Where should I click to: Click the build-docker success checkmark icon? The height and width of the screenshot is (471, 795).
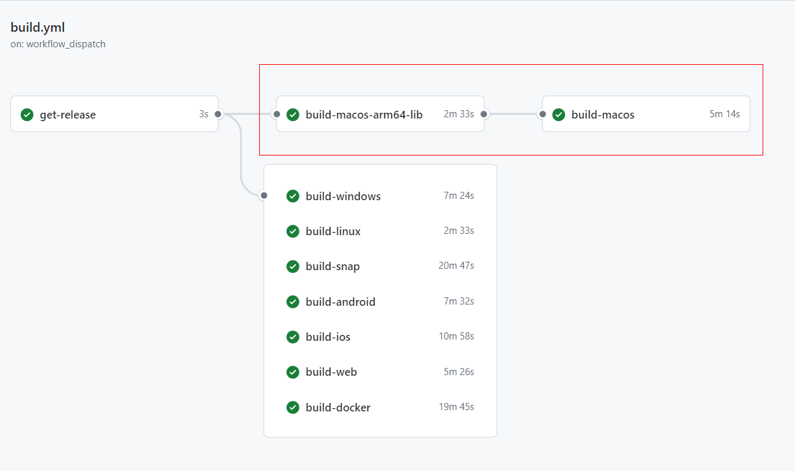pos(293,408)
